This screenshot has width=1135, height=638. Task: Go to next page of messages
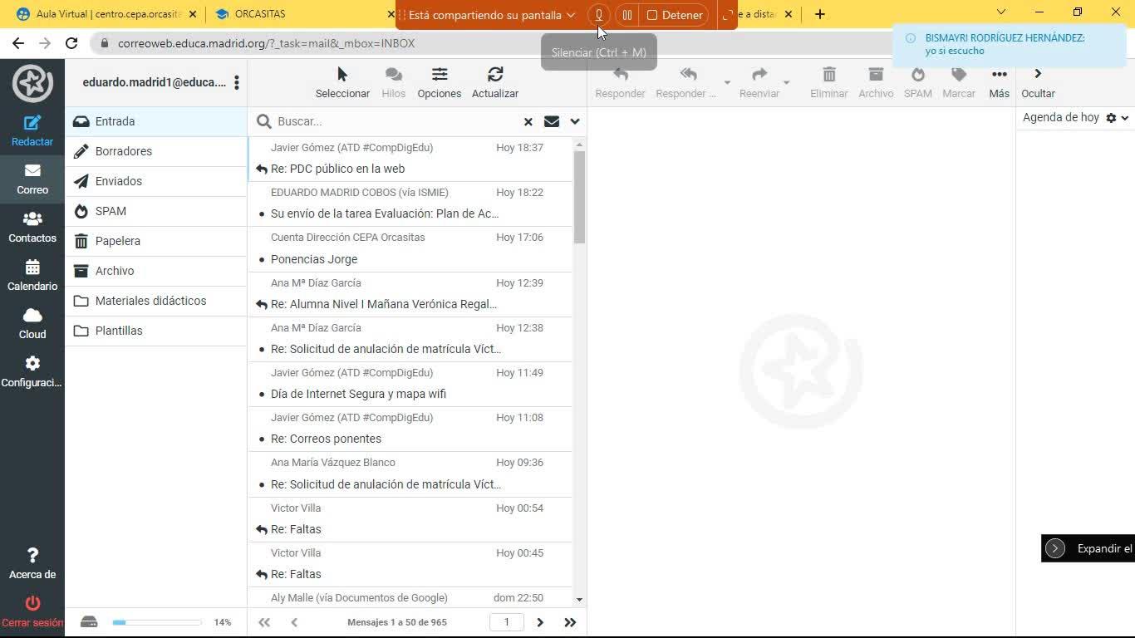540,622
